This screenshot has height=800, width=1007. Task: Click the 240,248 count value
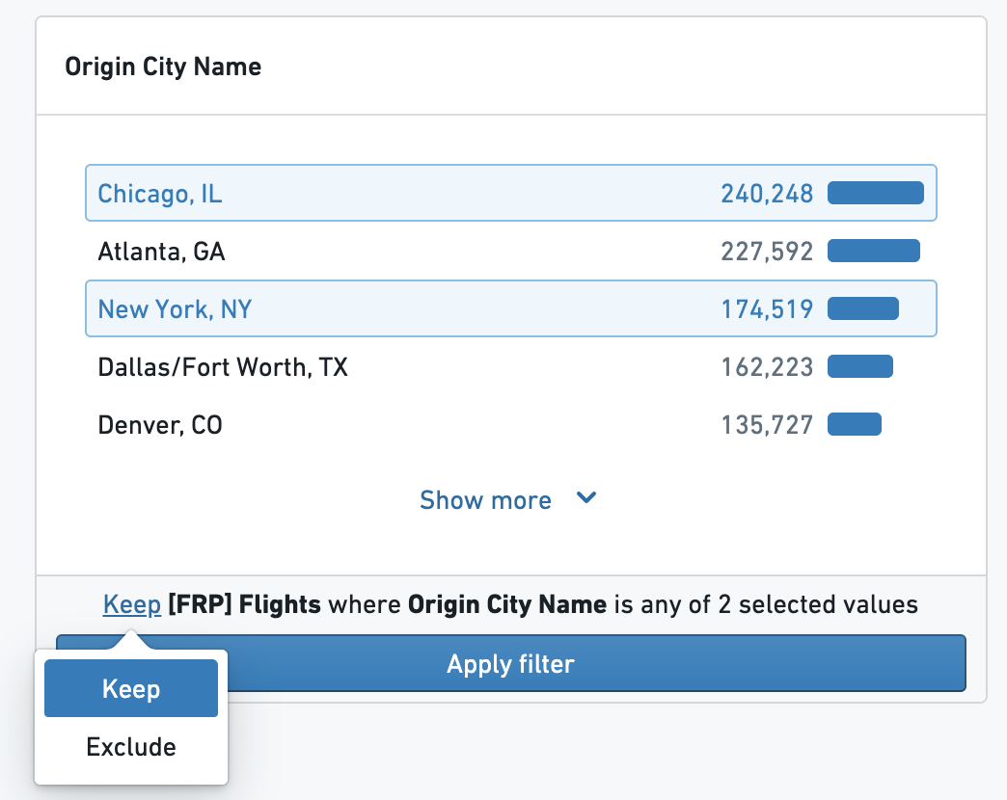tap(767, 194)
